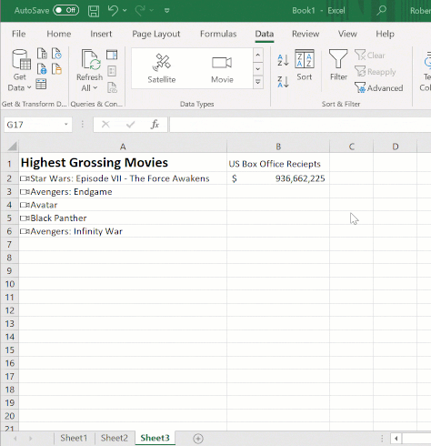
Task: Open the Name Box dropdown arrow
Action: (65, 125)
